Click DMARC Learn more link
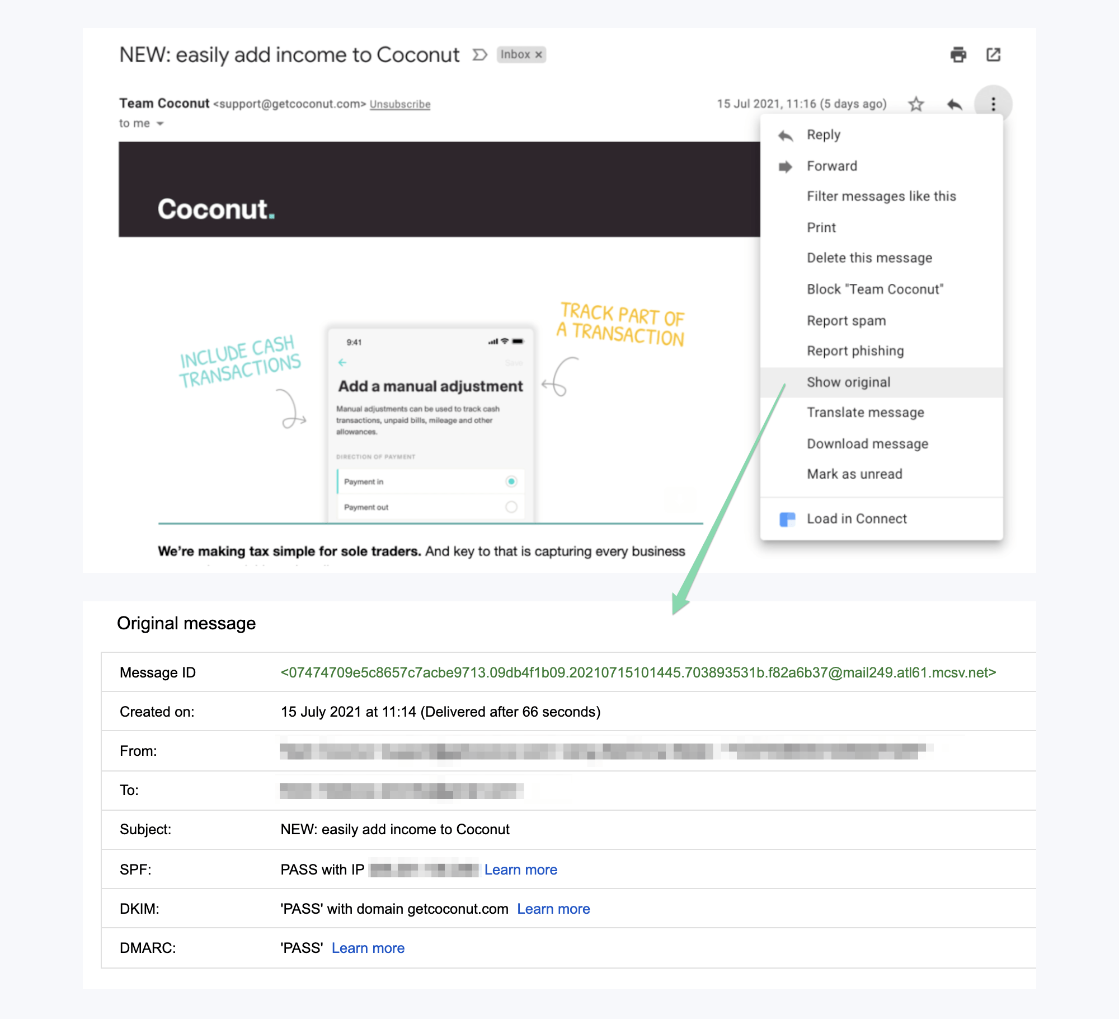1119x1019 pixels. (368, 948)
